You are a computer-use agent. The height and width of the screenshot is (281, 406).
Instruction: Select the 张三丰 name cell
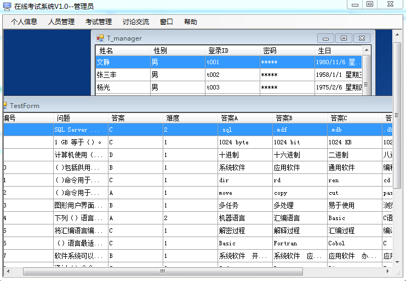pos(123,75)
